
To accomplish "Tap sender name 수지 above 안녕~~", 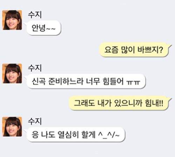I will [35, 15].
